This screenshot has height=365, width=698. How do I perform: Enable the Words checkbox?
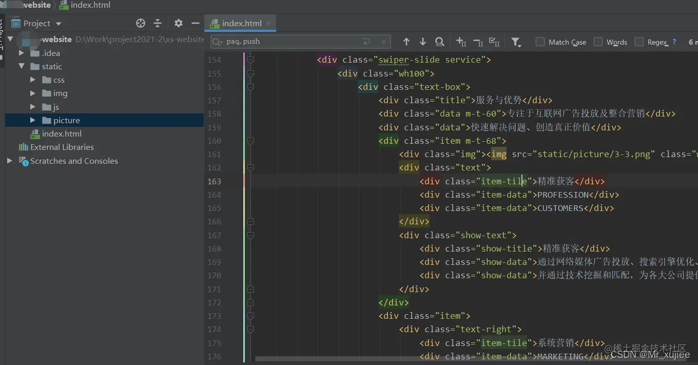(598, 42)
